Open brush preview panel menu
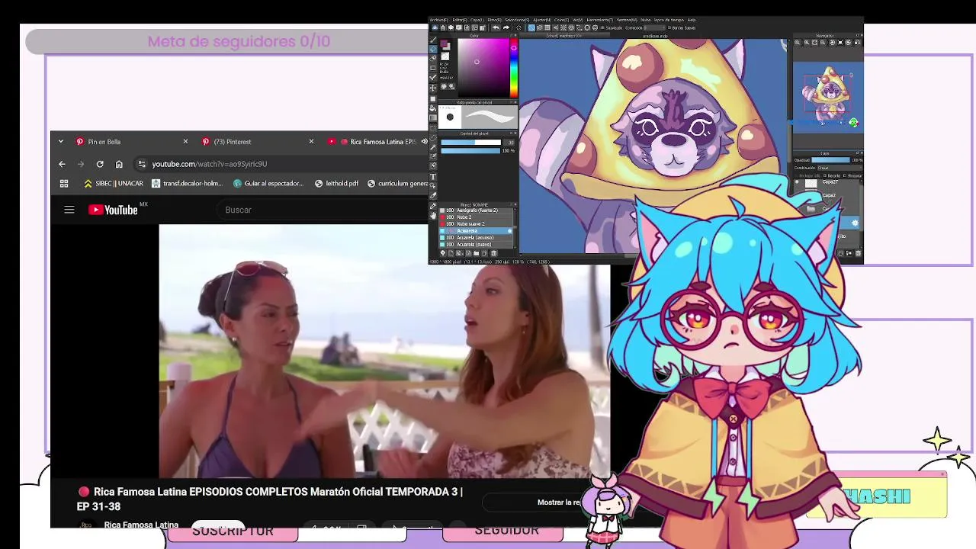This screenshot has height=549, width=976. pyautogui.click(x=511, y=102)
